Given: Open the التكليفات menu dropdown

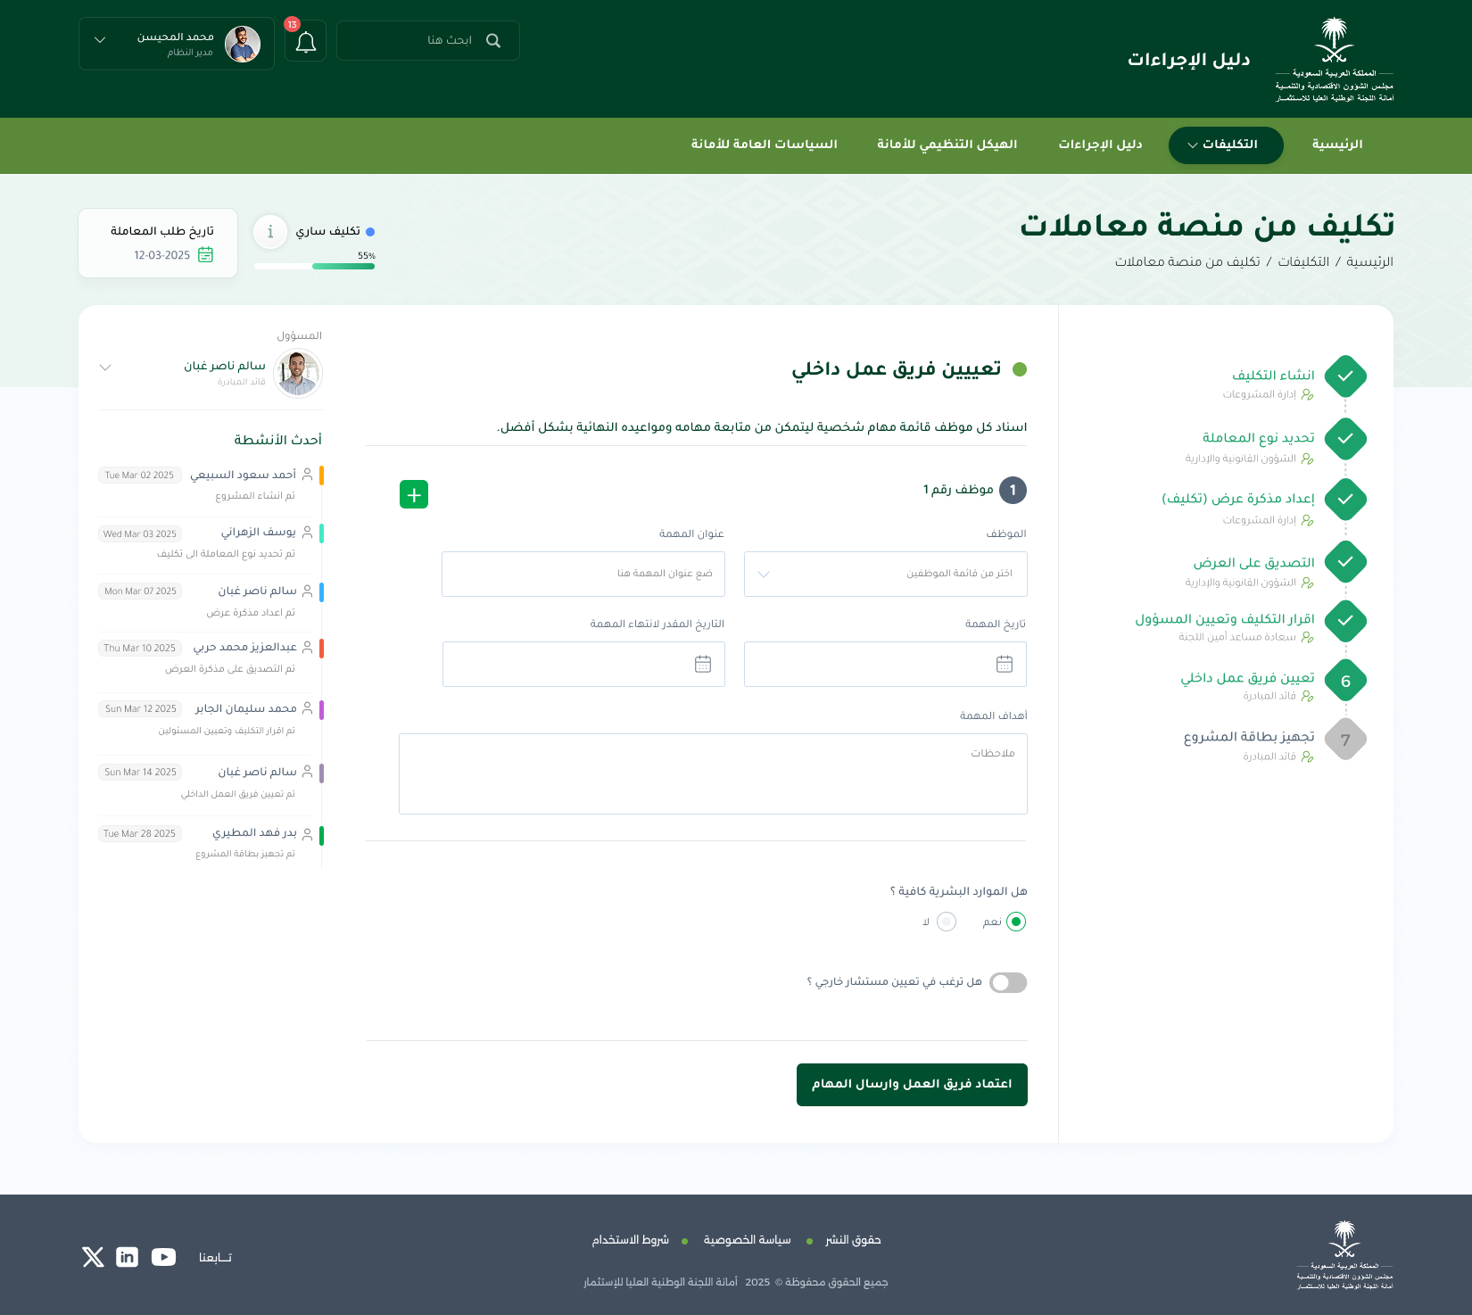Looking at the screenshot, I should (1226, 145).
